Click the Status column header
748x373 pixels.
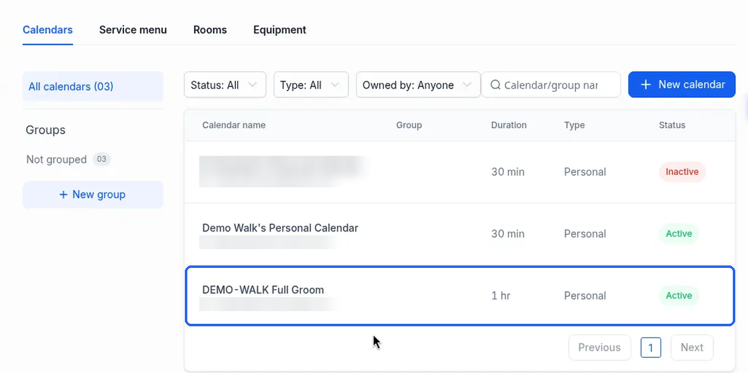click(x=672, y=125)
